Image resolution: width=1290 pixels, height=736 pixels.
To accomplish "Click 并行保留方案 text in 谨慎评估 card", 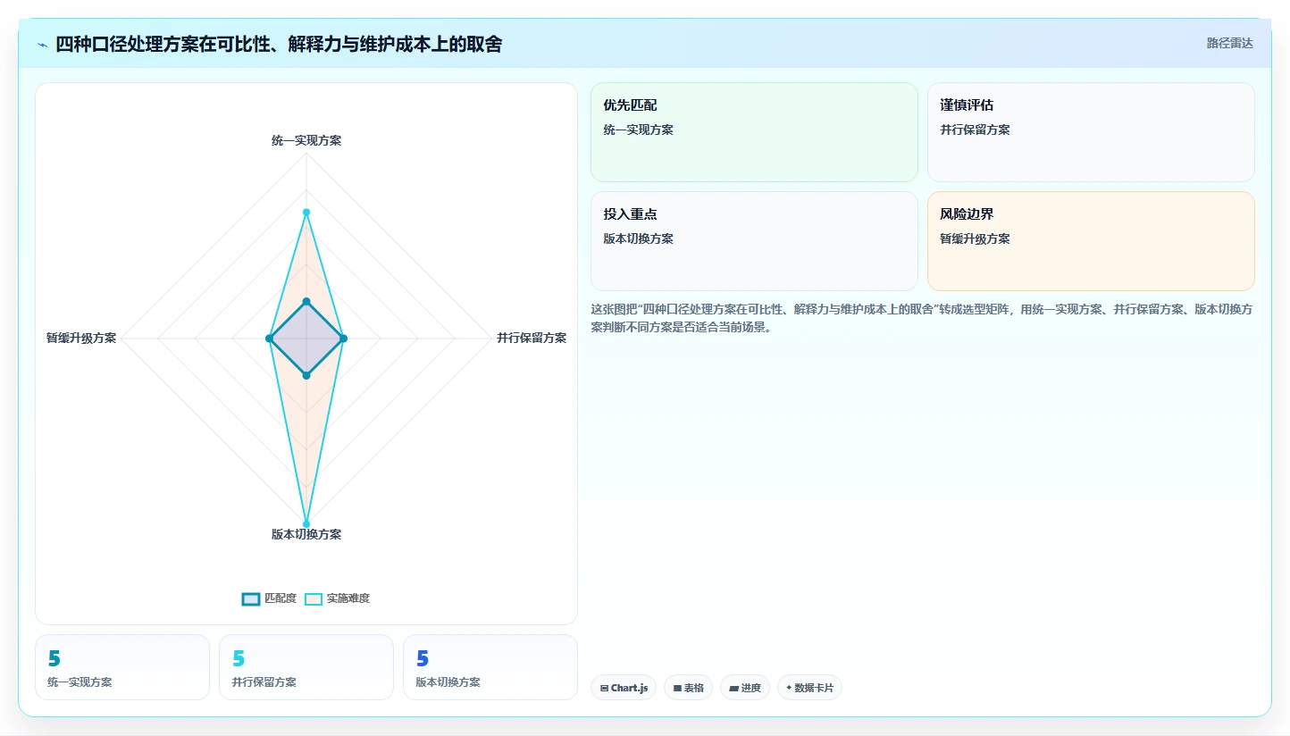I will (975, 130).
